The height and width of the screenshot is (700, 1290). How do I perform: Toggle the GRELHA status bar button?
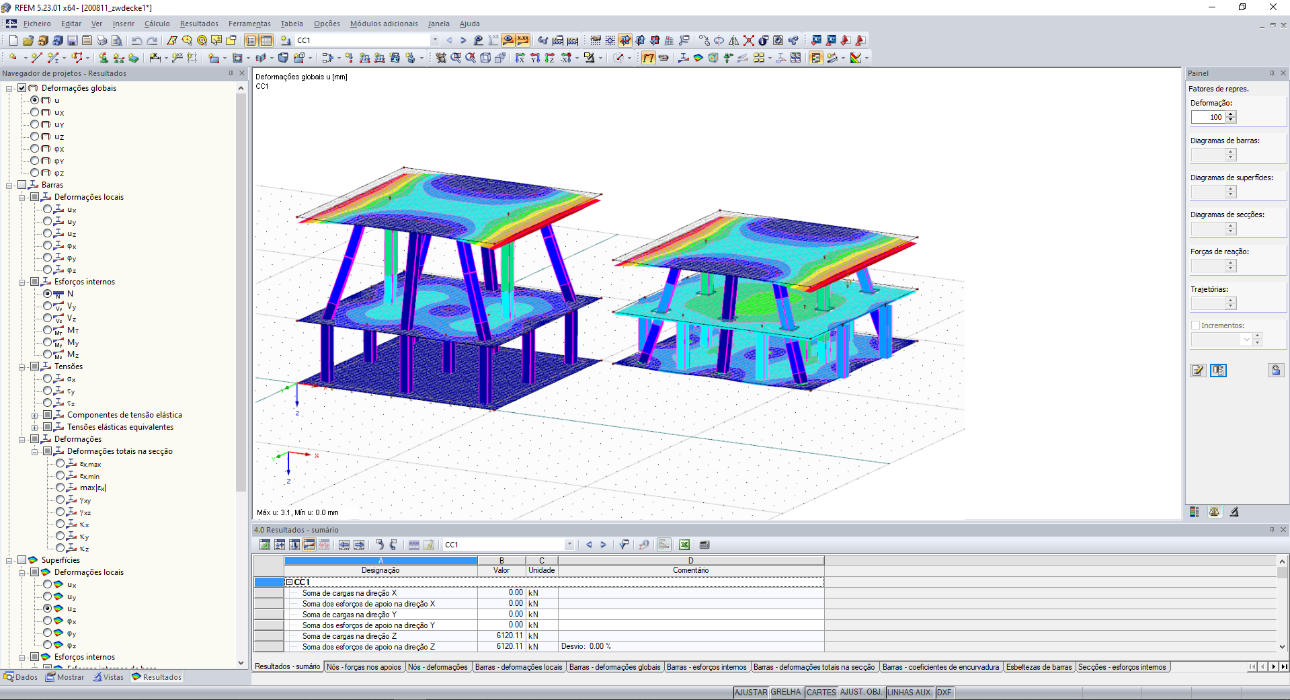point(786,692)
